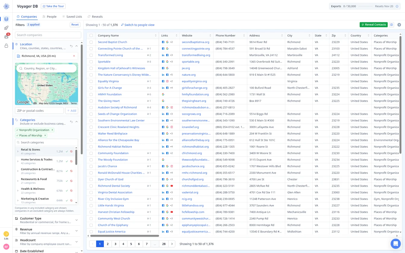The width and height of the screenshot is (405, 253).
Task: Click the Switch to people view link
Action: click(x=138, y=25)
